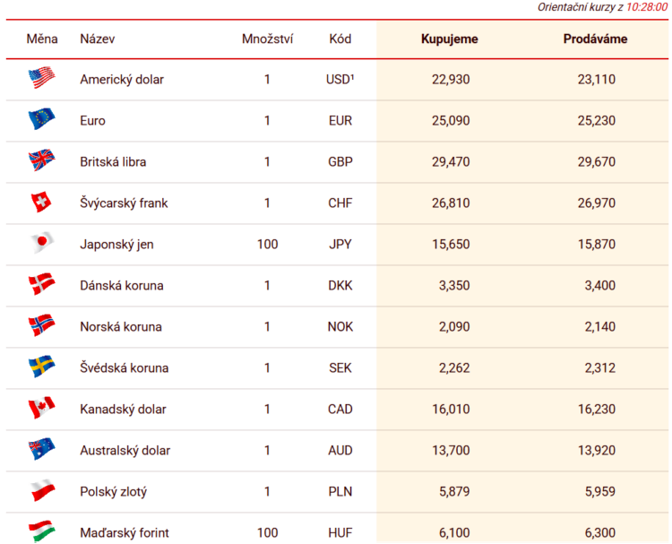
Task: Click the American flag icon
Action: click(x=41, y=78)
